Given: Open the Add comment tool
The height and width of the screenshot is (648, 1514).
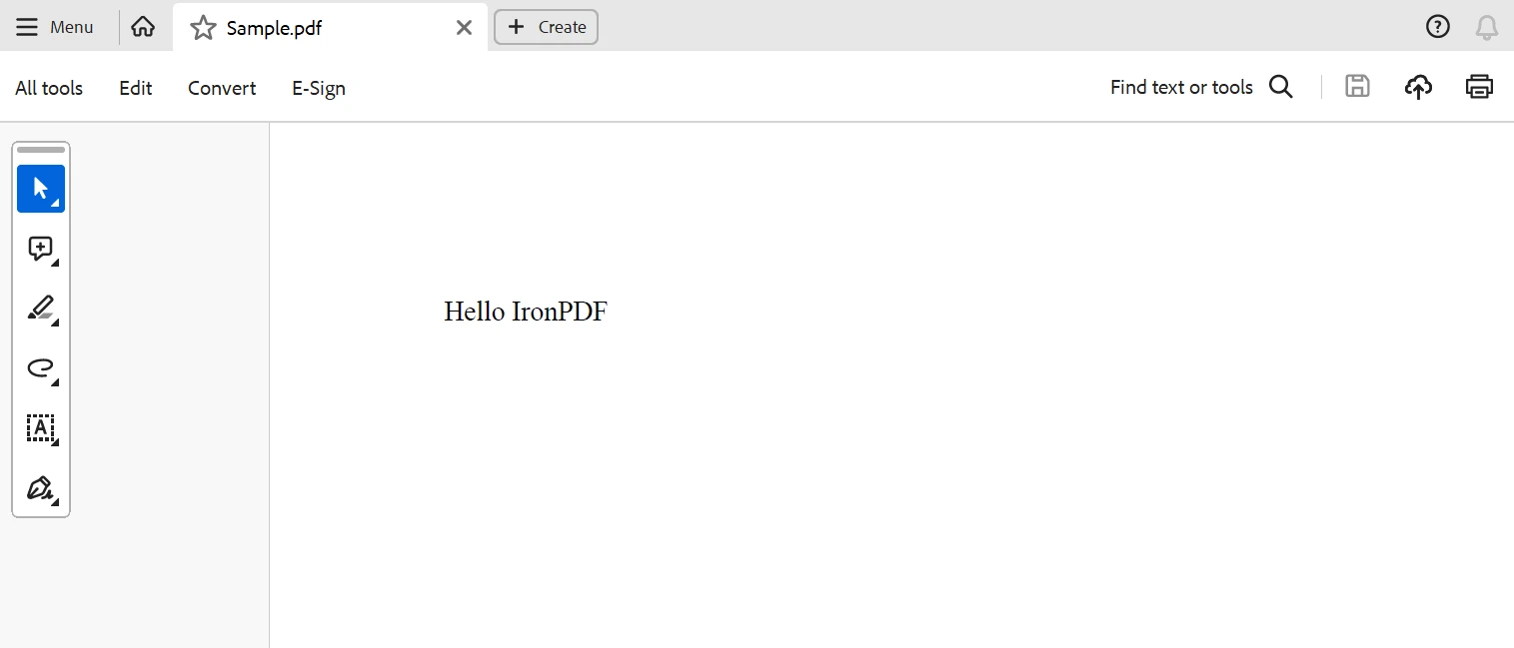Looking at the screenshot, I should (40, 249).
